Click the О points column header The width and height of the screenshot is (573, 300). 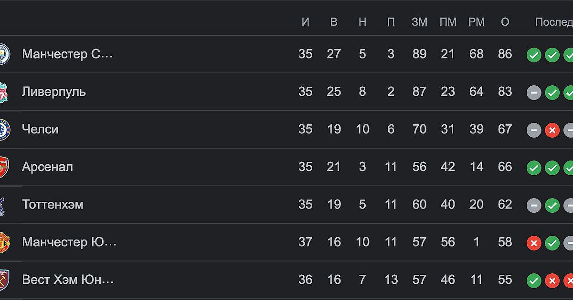click(x=505, y=22)
